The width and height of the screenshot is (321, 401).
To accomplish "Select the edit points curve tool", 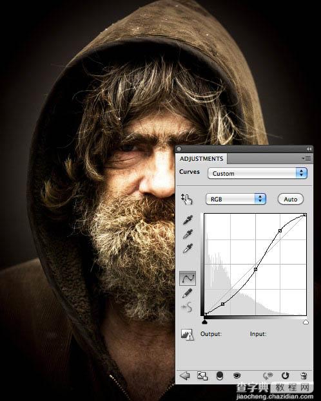I will click(188, 278).
